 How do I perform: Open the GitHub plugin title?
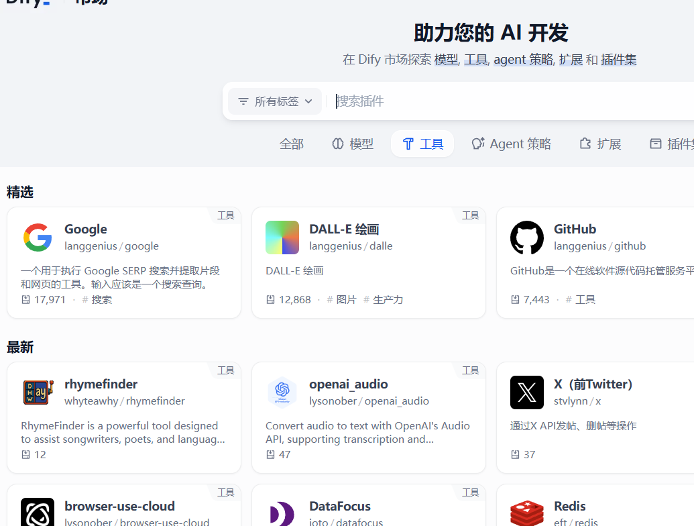575,229
